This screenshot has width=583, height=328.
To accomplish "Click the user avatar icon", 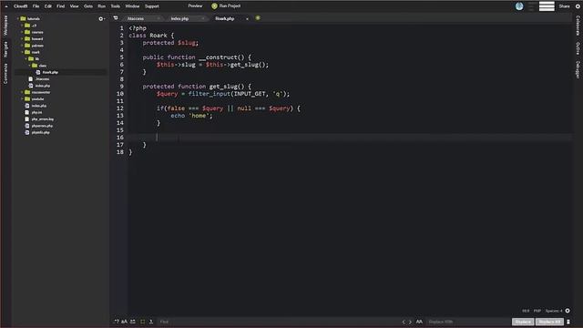I will pyautogui.click(x=519, y=6).
